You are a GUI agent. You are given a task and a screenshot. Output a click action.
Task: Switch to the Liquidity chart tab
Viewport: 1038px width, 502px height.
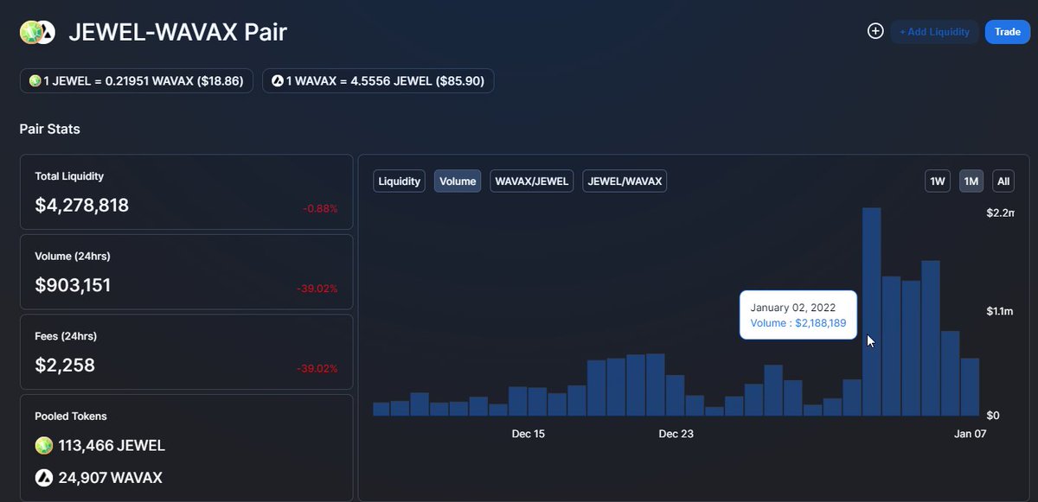(x=399, y=181)
